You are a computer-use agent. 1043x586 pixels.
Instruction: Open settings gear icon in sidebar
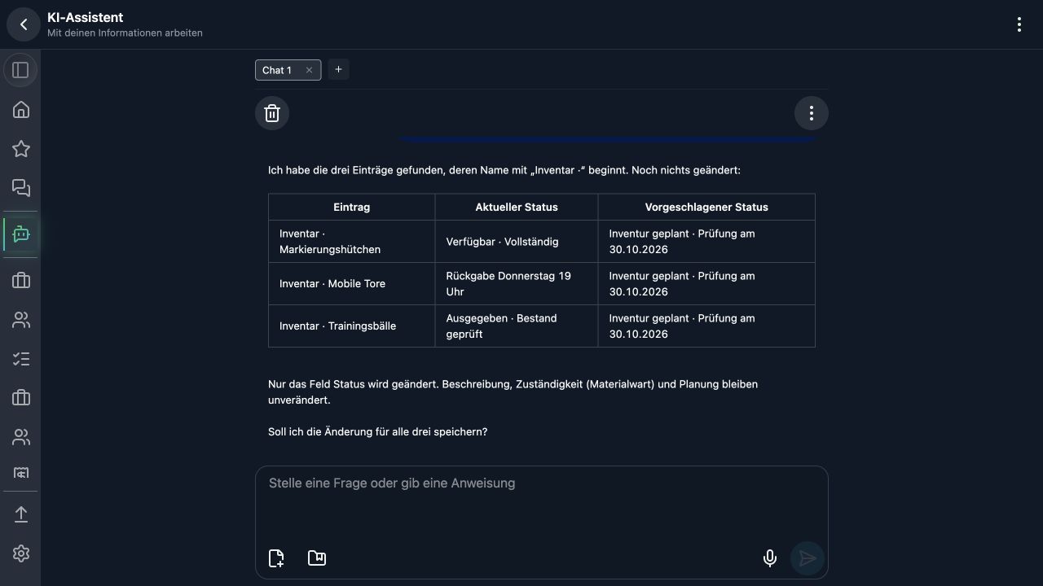click(21, 553)
